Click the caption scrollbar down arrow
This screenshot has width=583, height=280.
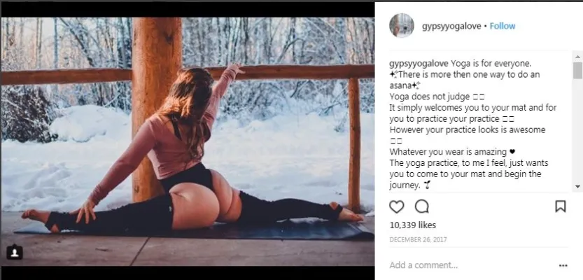577,186
